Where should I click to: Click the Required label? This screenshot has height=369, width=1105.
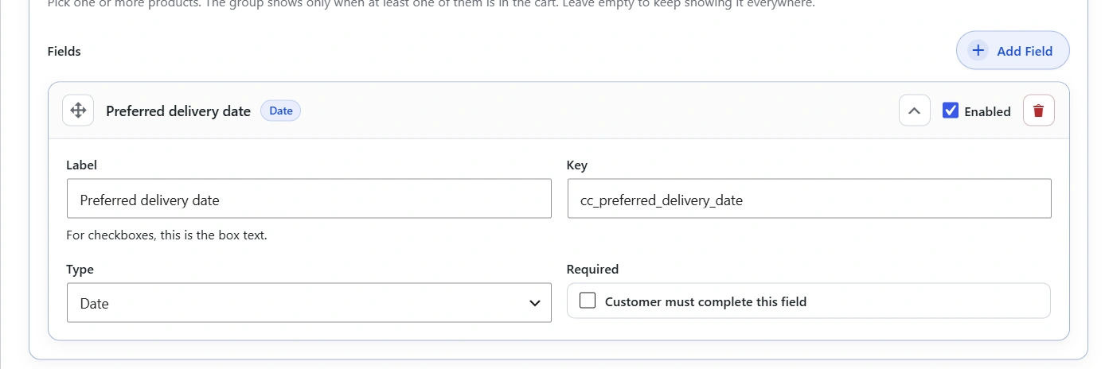(x=592, y=270)
